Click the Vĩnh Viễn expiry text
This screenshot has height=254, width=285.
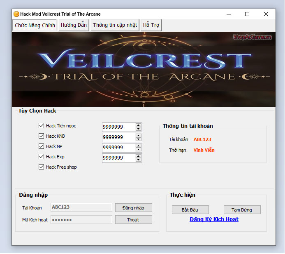[x=204, y=150]
